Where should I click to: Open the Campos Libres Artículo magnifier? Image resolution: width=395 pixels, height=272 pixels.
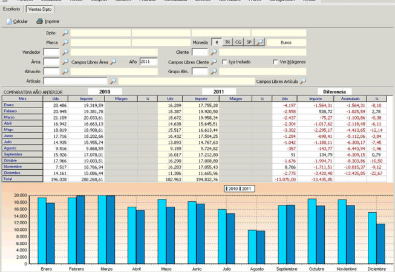(303, 81)
